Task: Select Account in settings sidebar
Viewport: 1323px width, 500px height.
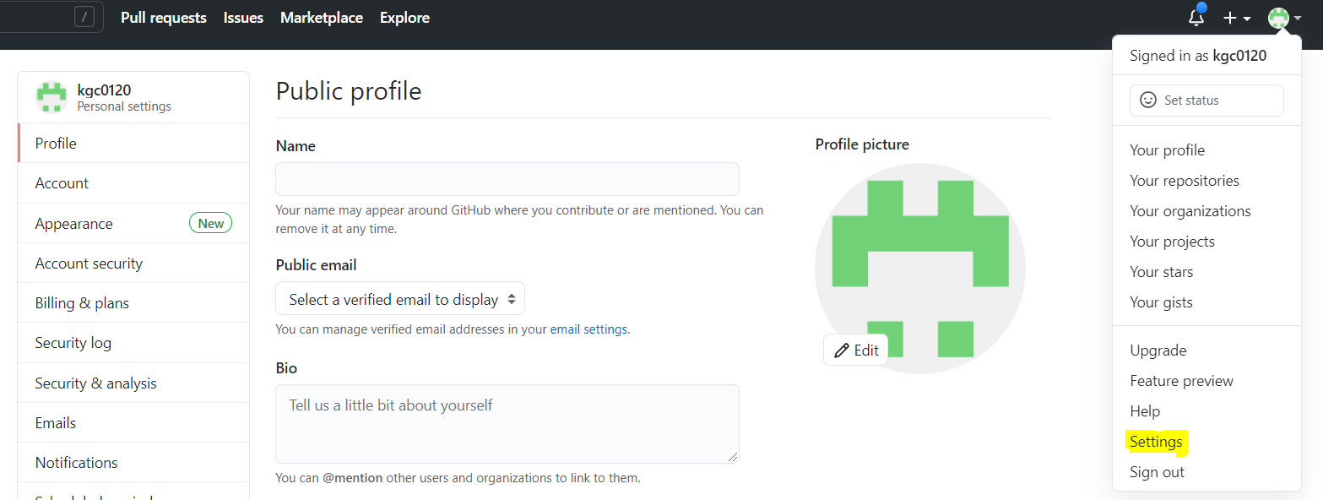Action: (x=133, y=182)
